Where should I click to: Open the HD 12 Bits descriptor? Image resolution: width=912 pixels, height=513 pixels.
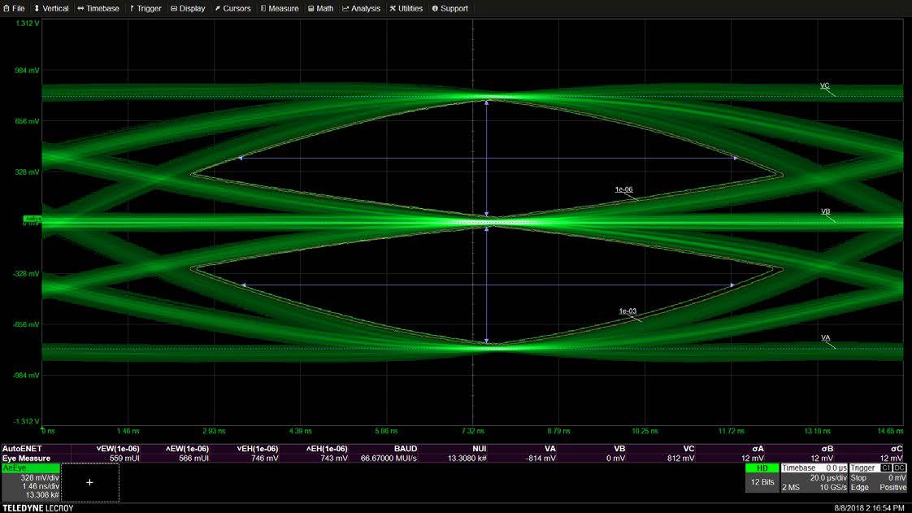point(761,477)
